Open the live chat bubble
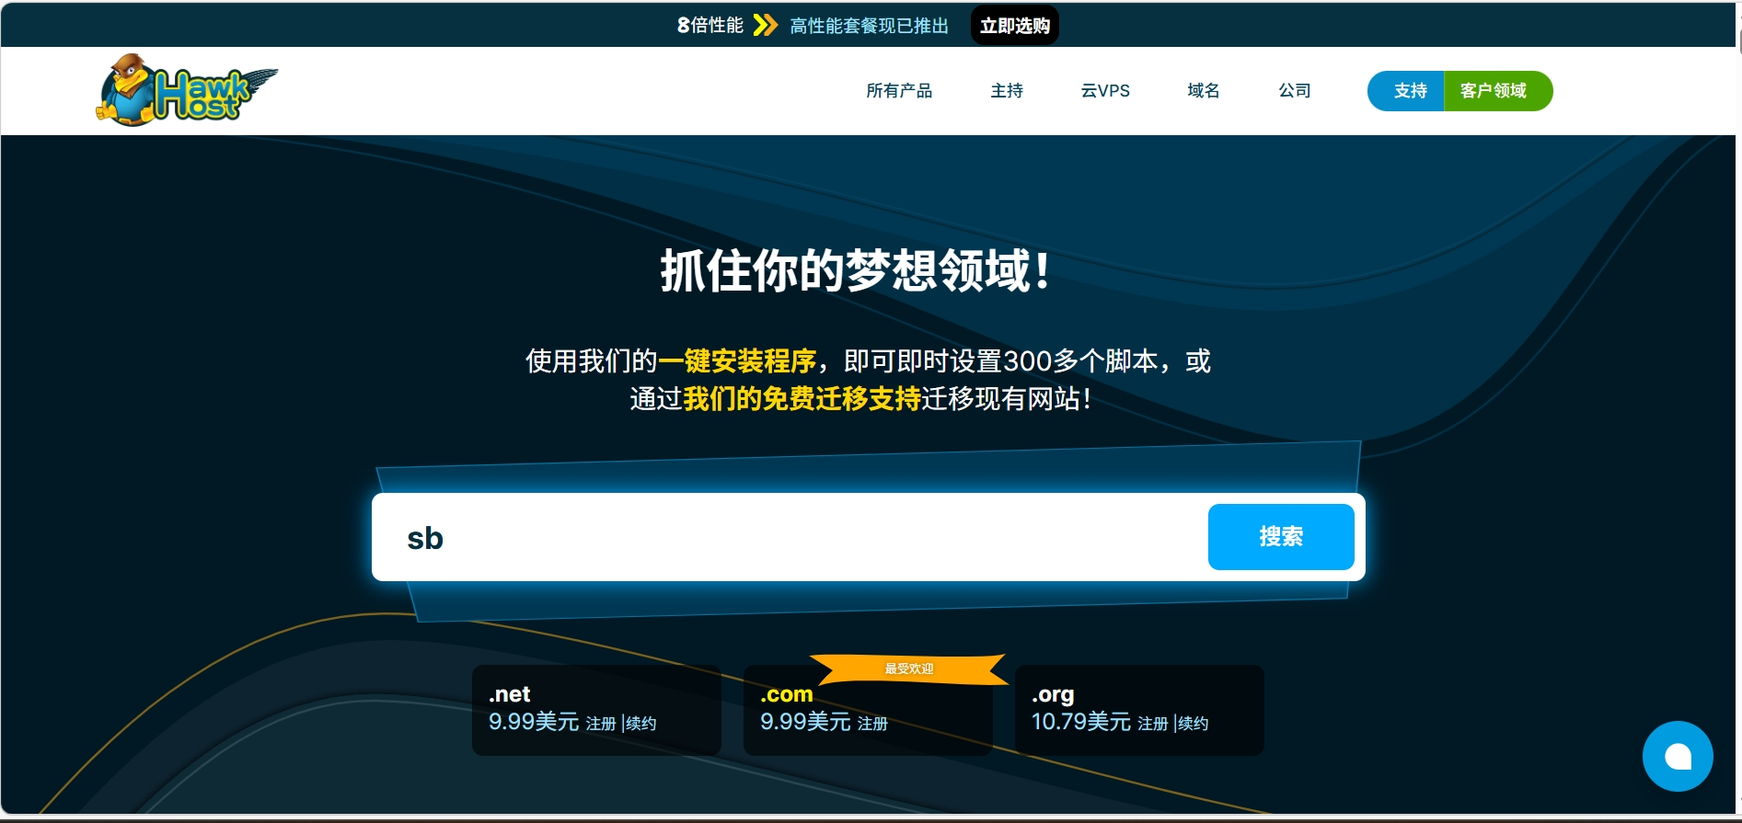The height and width of the screenshot is (823, 1742). coord(1677,756)
